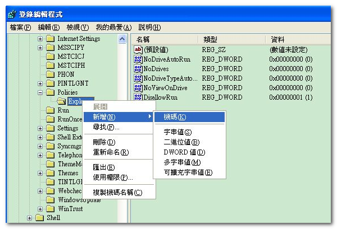This screenshot has height=229, width=337.
Task: Click the tree pane scroll up arrow
Action: (x=122, y=39)
